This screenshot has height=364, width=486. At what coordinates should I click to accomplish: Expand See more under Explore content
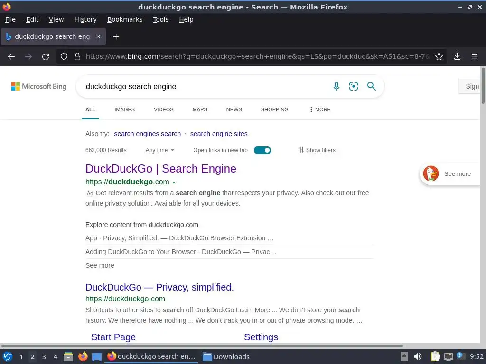point(100,265)
